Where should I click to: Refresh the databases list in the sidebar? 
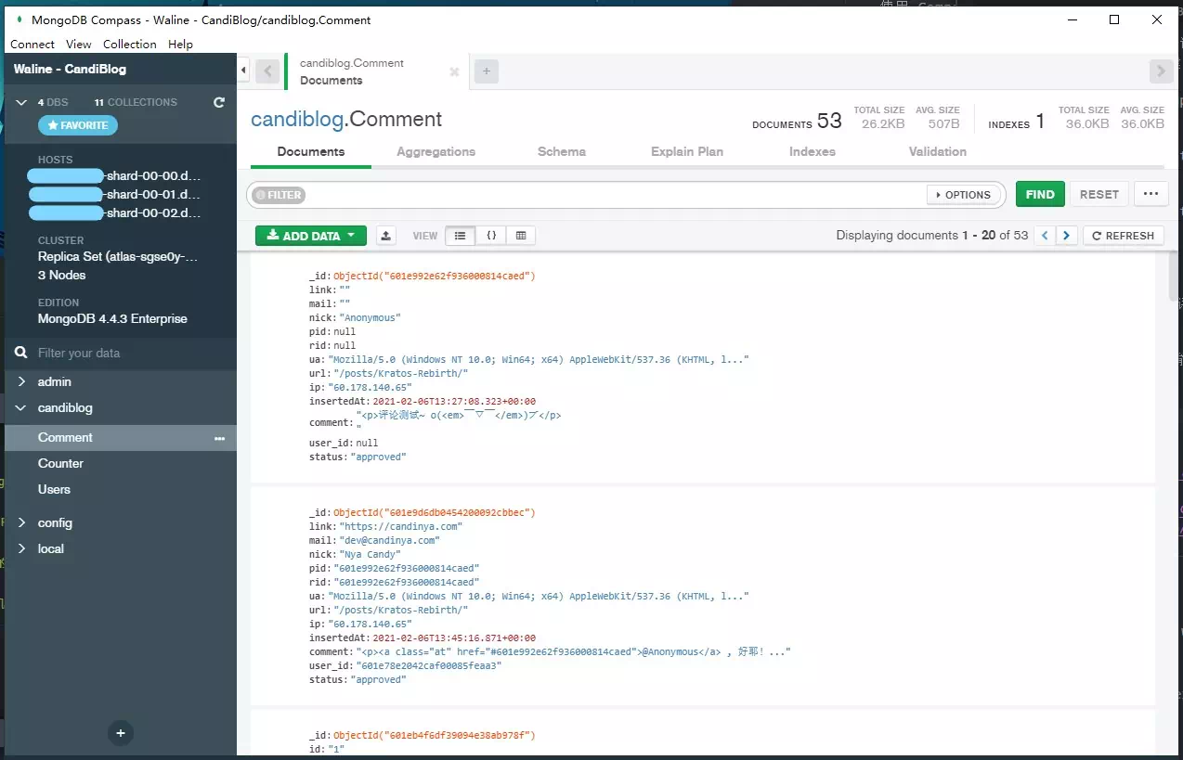point(219,102)
